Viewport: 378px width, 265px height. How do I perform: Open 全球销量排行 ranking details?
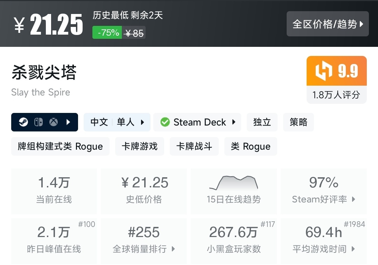[144, 241]
